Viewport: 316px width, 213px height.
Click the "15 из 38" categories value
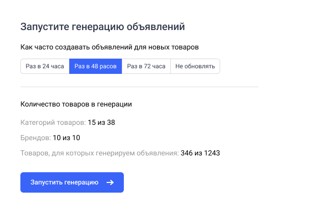tap(101, 122)
